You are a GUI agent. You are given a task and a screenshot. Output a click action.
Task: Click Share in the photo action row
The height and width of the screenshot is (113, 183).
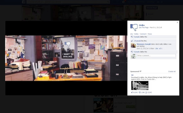[150, 34]
